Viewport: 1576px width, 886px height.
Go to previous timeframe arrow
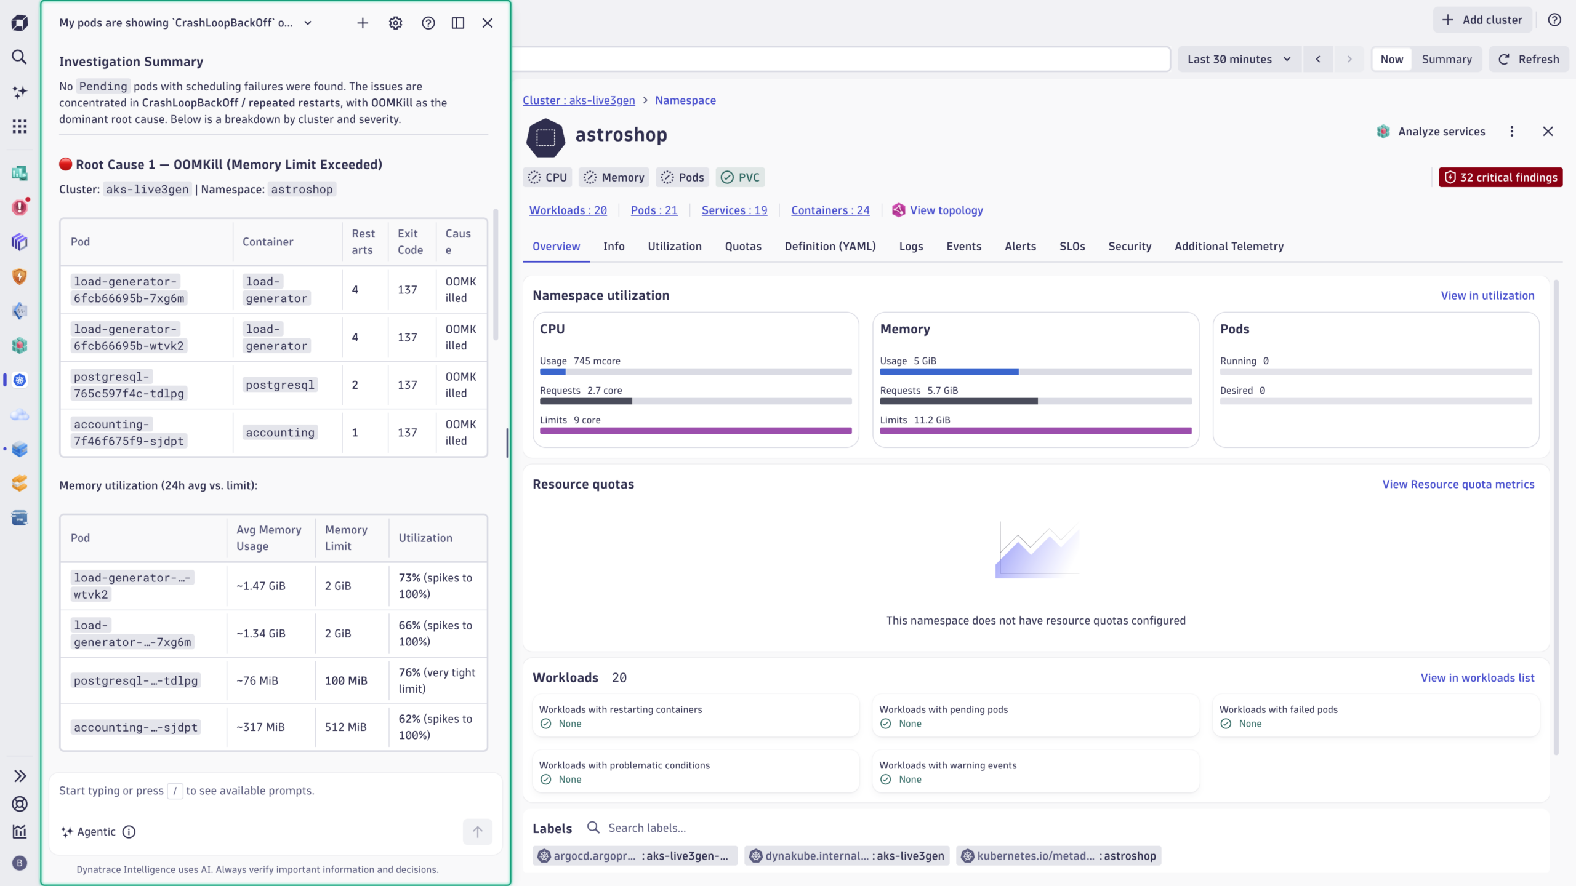tap(1318, 59)
